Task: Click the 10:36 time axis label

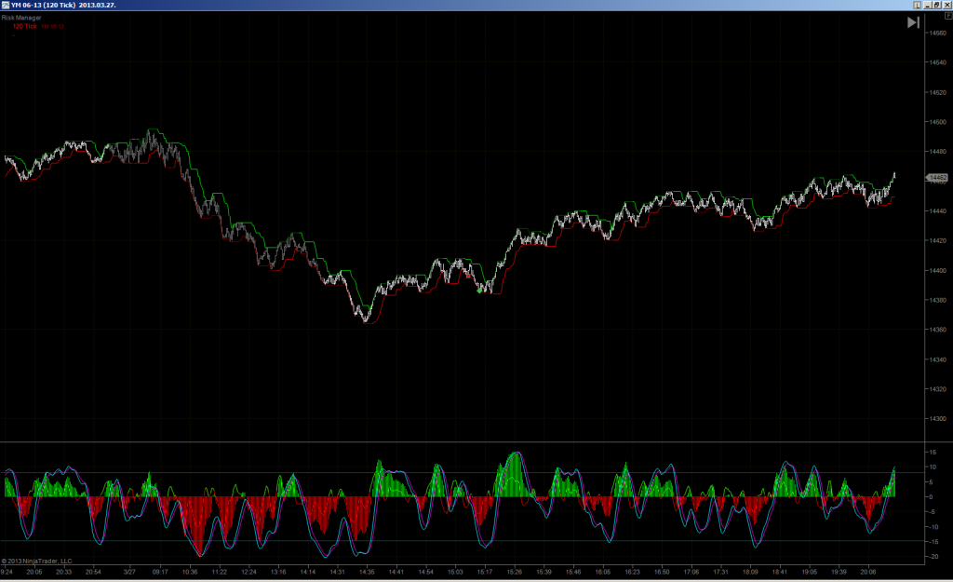Action: [190, 572]
